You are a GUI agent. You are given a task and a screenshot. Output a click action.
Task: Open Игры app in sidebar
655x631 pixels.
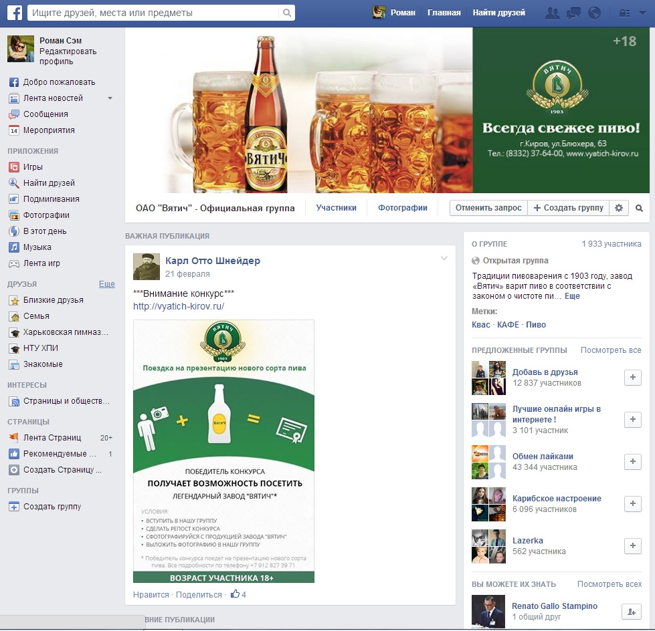tap(26, 167)
